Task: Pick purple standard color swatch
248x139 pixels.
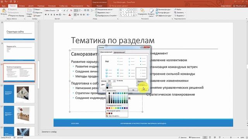Action: coord(127,108)
